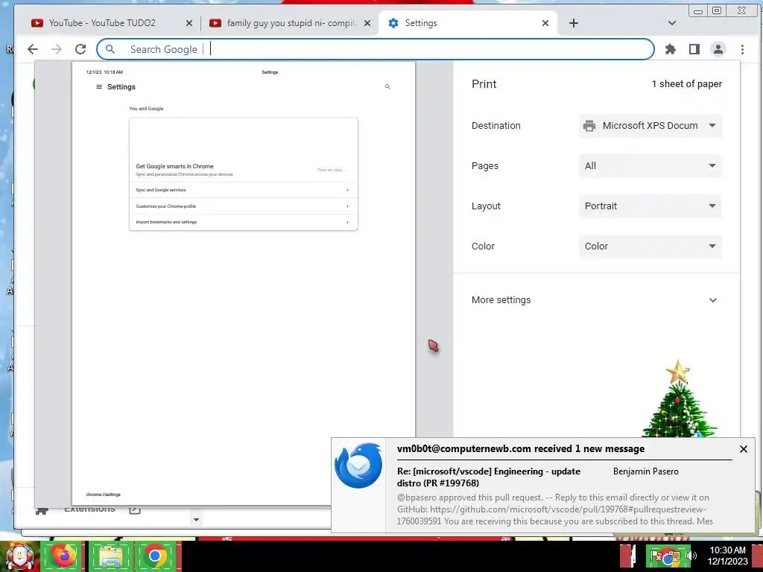This screenshot has width=763, height=572.
Task: Click the forward navigation arrow
Action: tap(57, 49)
